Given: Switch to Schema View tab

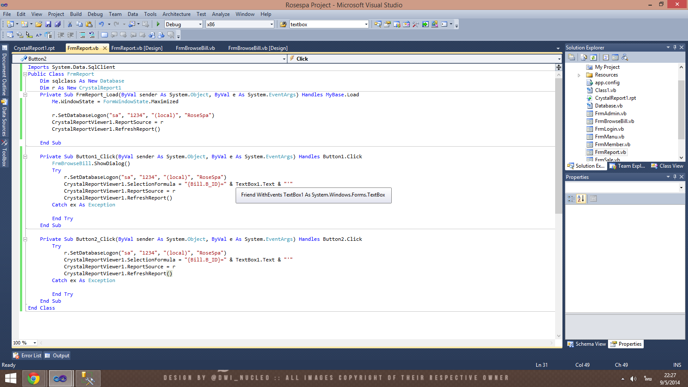Looking at the screenshot, I should [x=587, y=344].
